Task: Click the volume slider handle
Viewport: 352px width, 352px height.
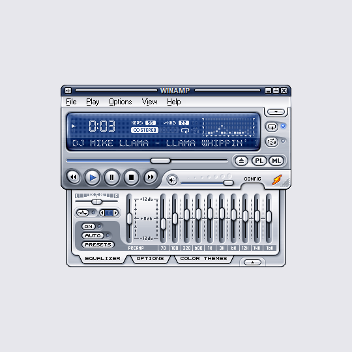Action: tap(228, 183)
